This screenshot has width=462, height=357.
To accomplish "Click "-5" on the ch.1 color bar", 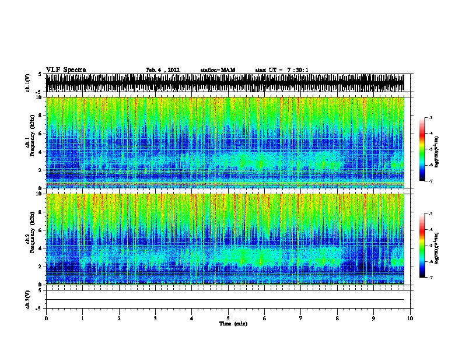I will [430, 149].
